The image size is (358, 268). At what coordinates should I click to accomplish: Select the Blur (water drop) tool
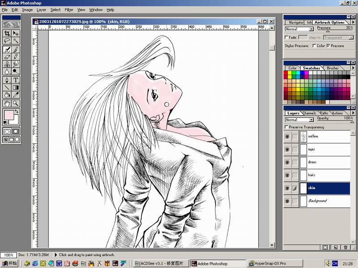[x=7, y=71]
